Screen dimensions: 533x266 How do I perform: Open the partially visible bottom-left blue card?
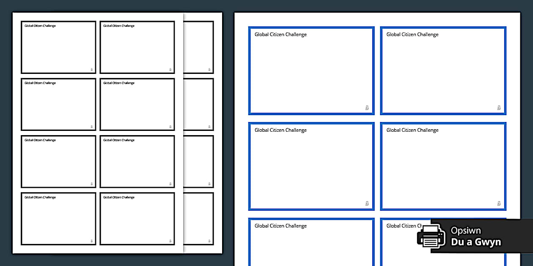(x=311, y=243)
